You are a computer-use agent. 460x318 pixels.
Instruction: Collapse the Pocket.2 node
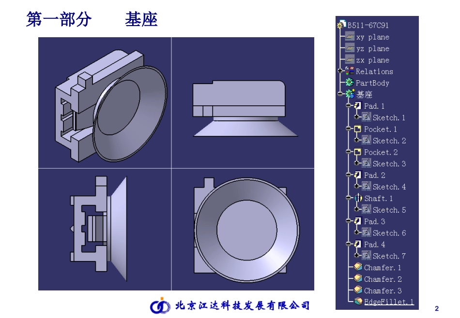coord(348,151)
